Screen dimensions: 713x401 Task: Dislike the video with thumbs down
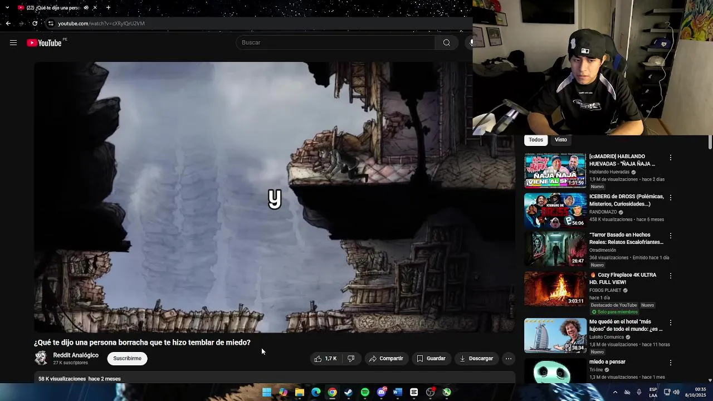click(351, 359)
